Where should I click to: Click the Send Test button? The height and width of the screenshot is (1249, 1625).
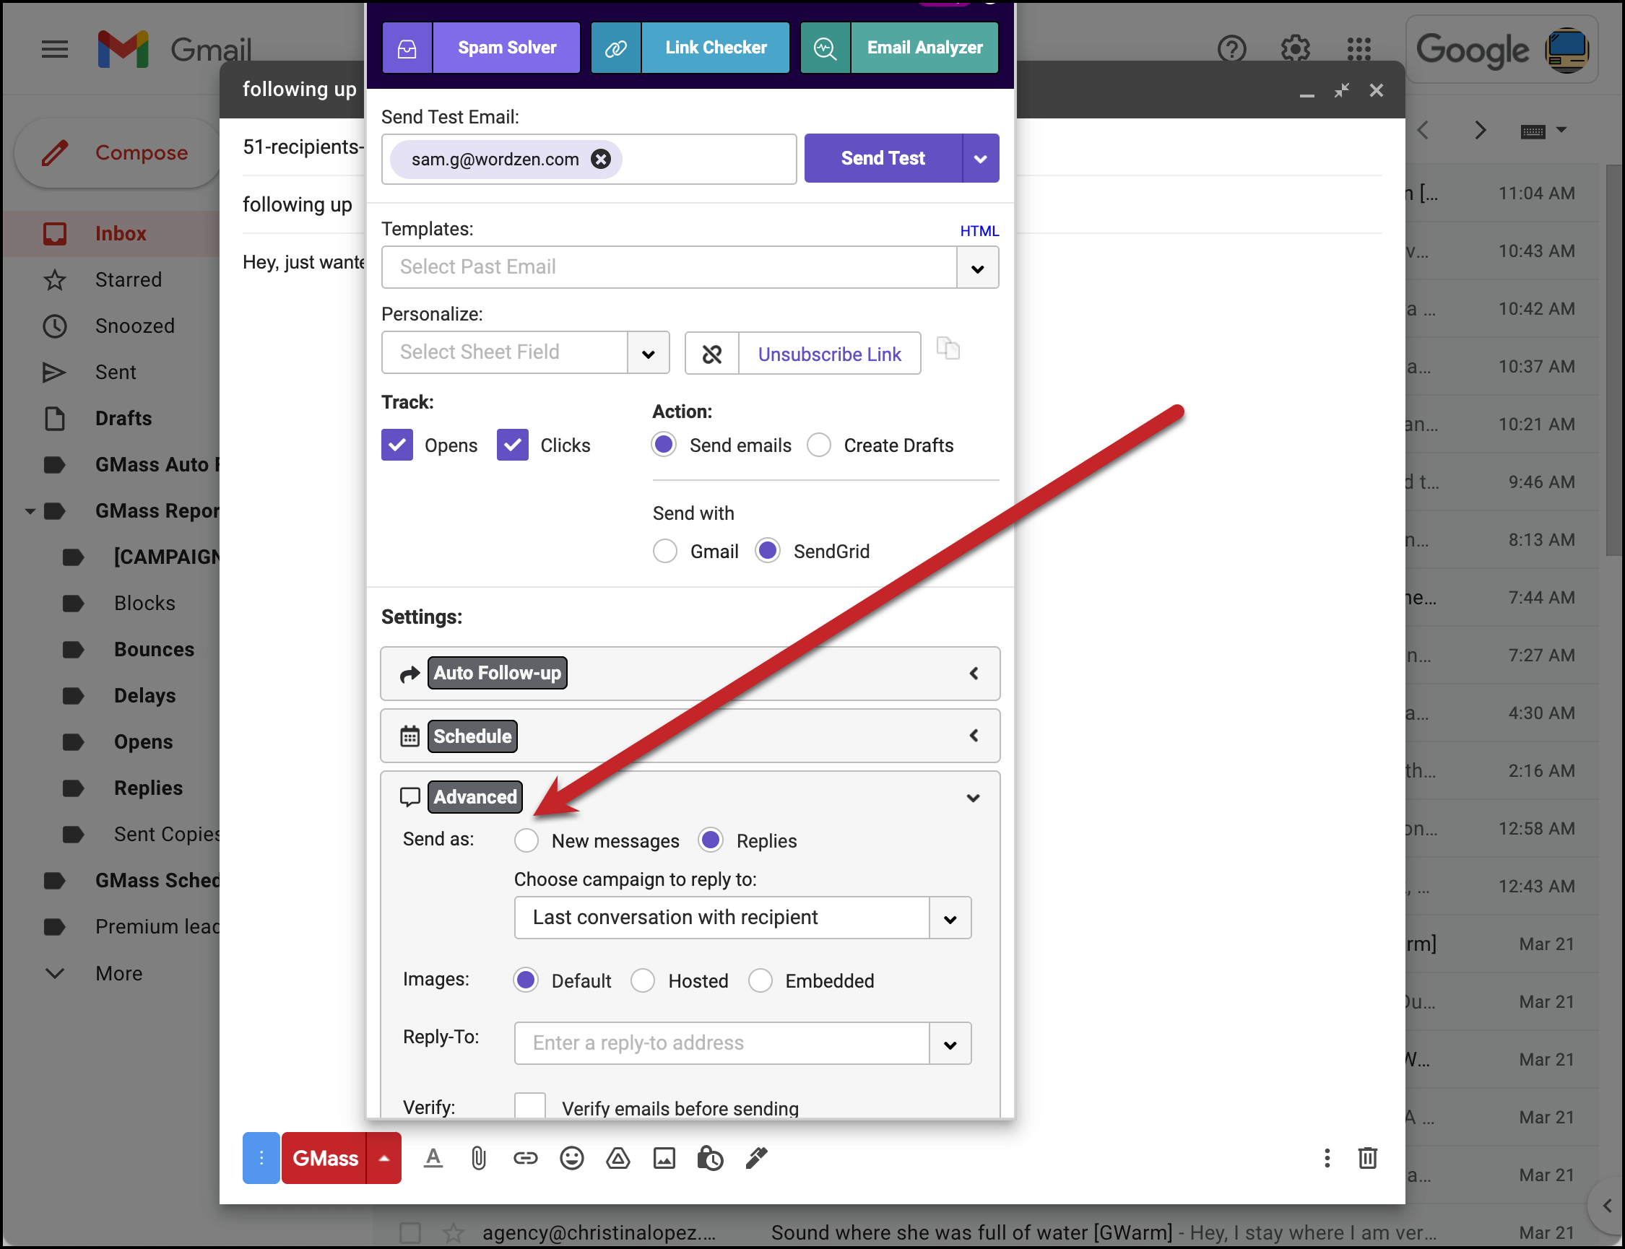click(882, 157)
